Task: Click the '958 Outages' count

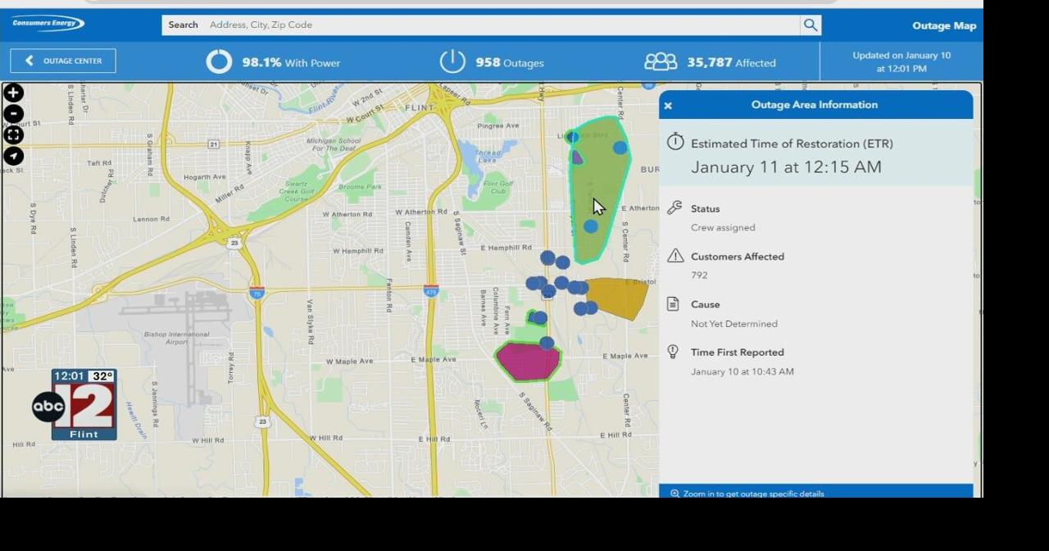Action: 509,62
